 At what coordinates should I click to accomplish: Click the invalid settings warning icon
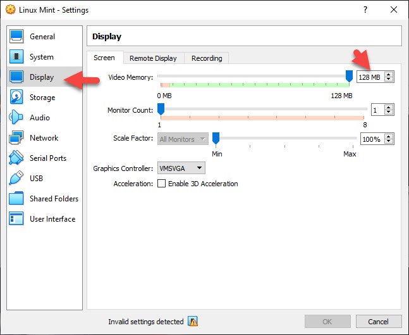(193, 322)
